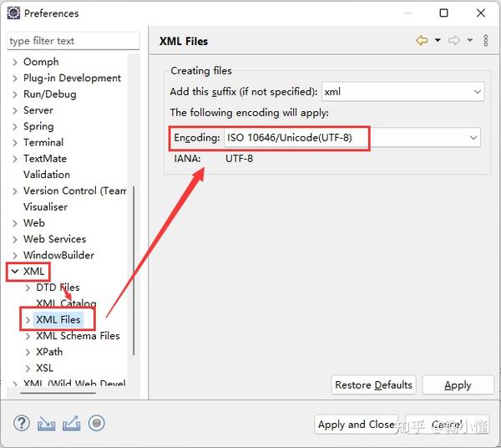Screen dimensions: 501x448
Task: Expand the Version Control (Team) node
Action: click(15, 191)
